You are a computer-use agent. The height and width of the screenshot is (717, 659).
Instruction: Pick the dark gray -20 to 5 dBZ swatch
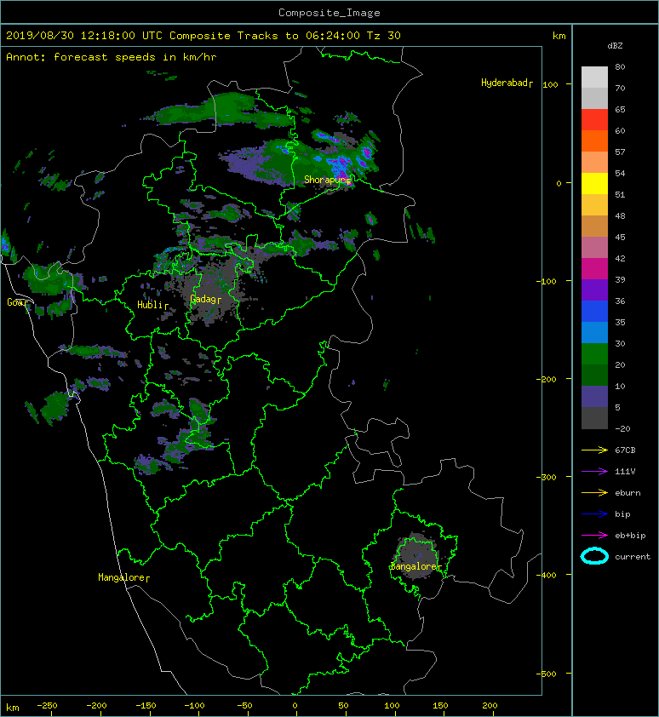594,418
